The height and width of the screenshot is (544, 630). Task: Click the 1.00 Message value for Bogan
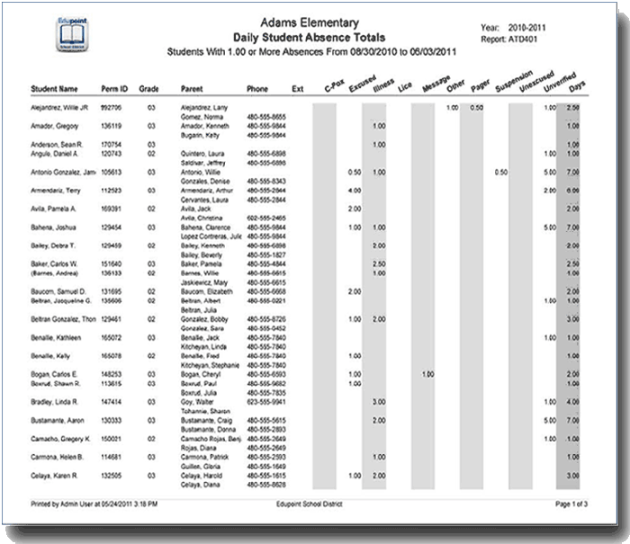[427, 374]
